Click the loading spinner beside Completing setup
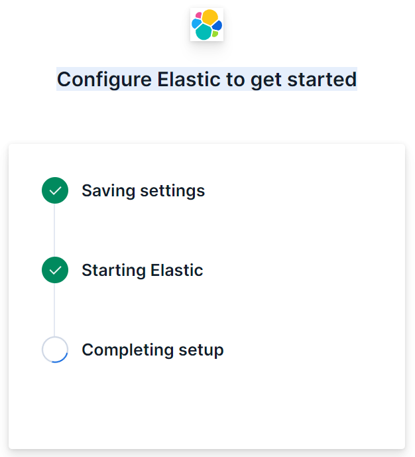The width and height of the screenshot is (415, 457). pyautogui.click(x=55, y=350)
